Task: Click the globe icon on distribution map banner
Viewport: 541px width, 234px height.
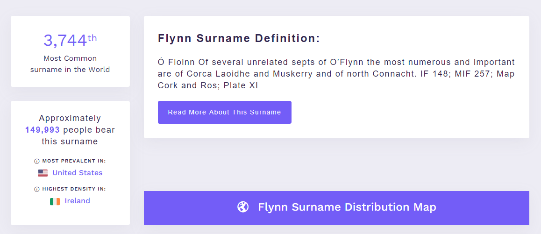Action: click(x=243, y=207)
